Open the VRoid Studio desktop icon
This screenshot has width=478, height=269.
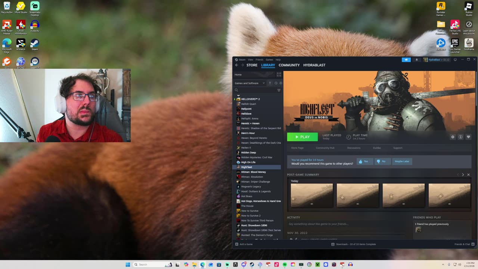(x=21, y=7)
